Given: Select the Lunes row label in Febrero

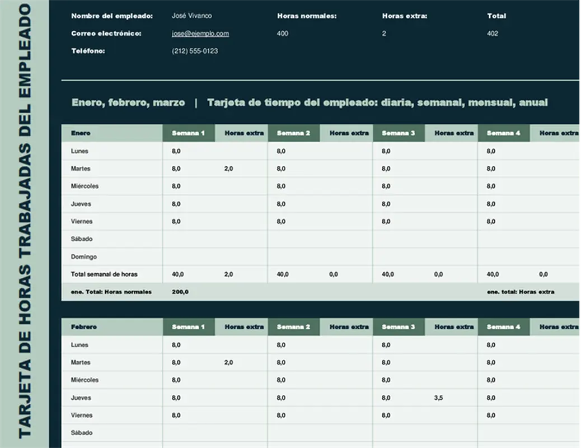Looking at the screenshot, I should 79,345.
